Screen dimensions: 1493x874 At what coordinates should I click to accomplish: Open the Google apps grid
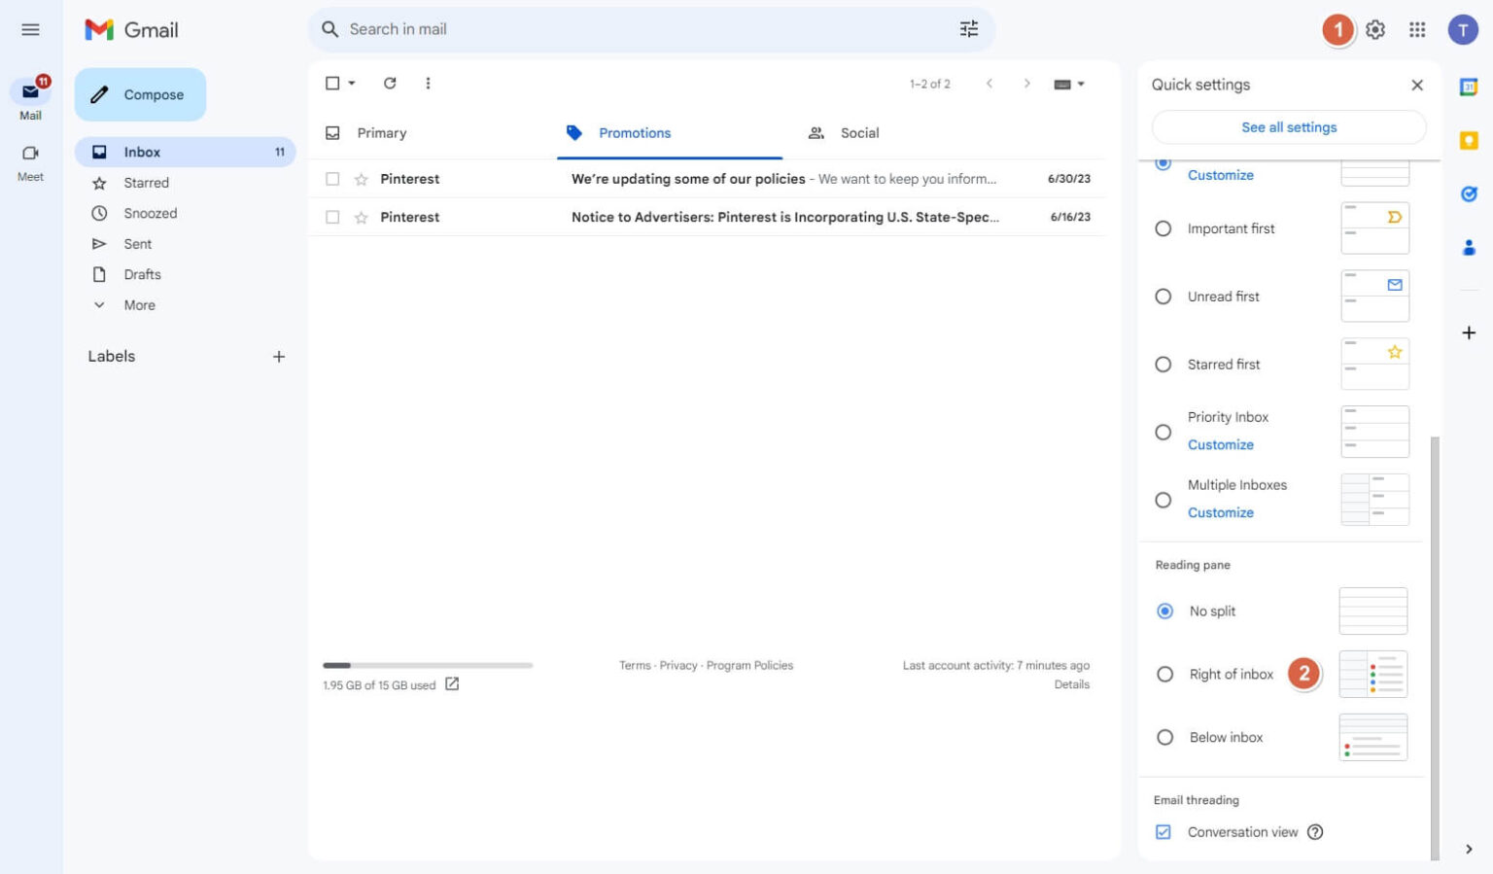[1418, 29]
